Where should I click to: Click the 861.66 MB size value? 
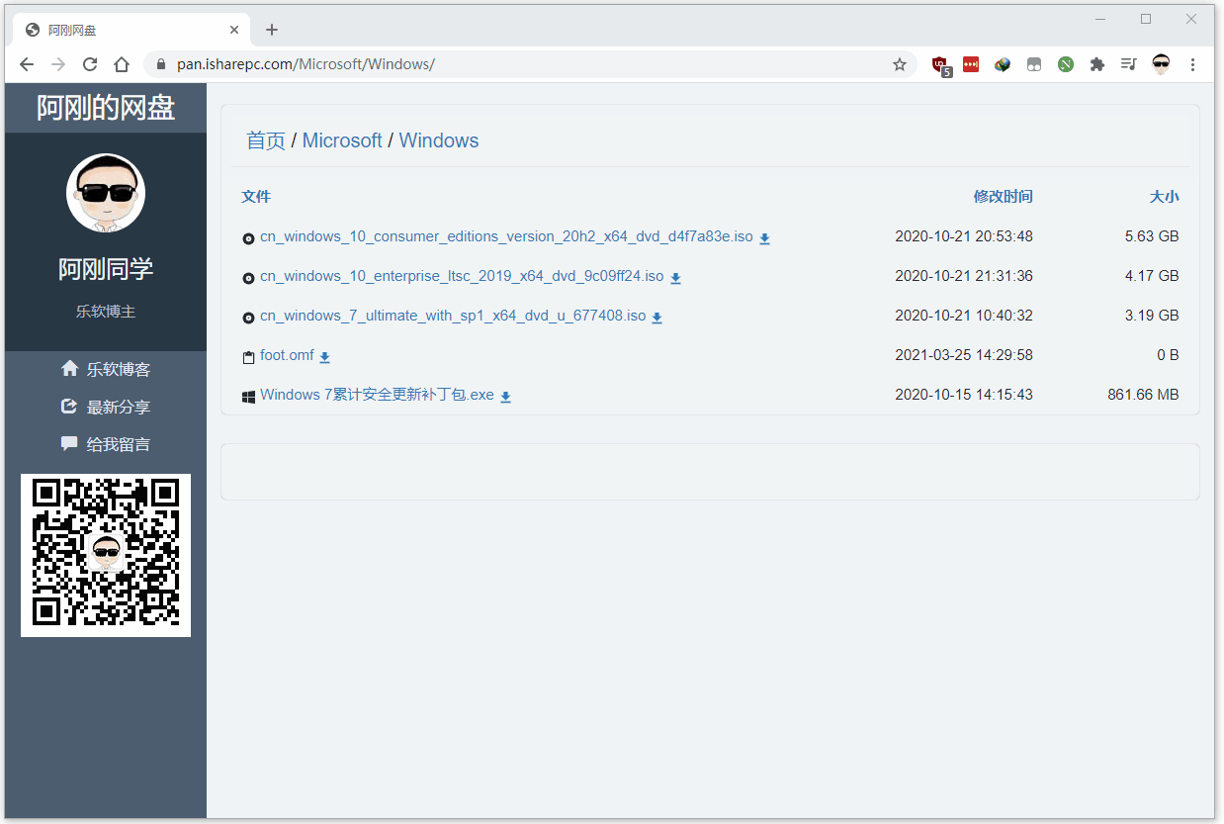[1143, 395]
